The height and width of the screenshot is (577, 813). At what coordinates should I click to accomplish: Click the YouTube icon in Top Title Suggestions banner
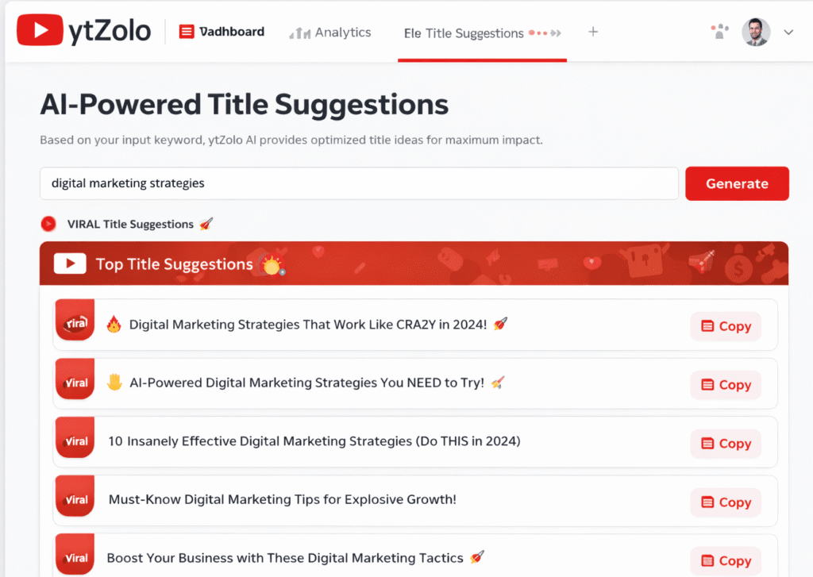pyautogui.click(x=69, y=263)
